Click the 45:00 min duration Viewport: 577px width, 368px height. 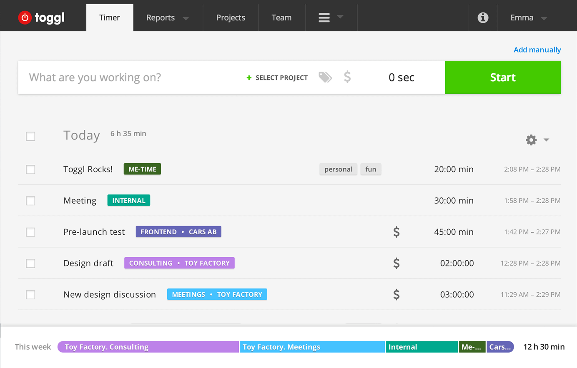[454, 232]
